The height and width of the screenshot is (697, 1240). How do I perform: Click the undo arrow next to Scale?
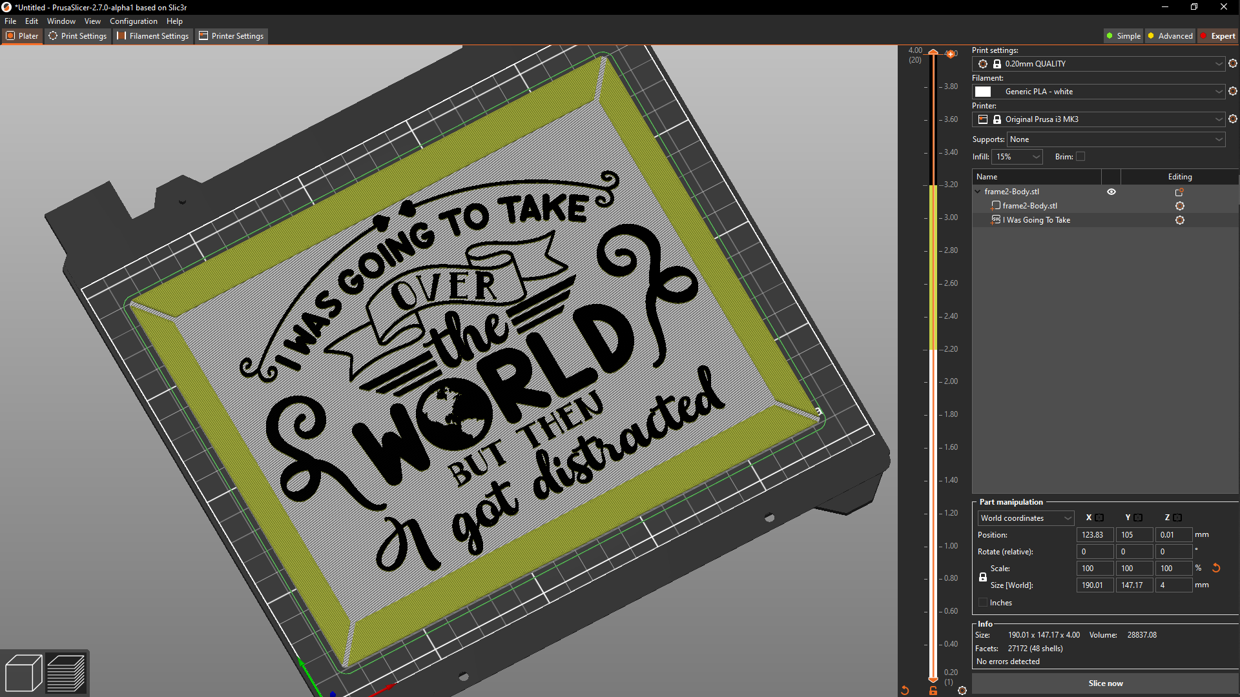(x=1216, y=568)
